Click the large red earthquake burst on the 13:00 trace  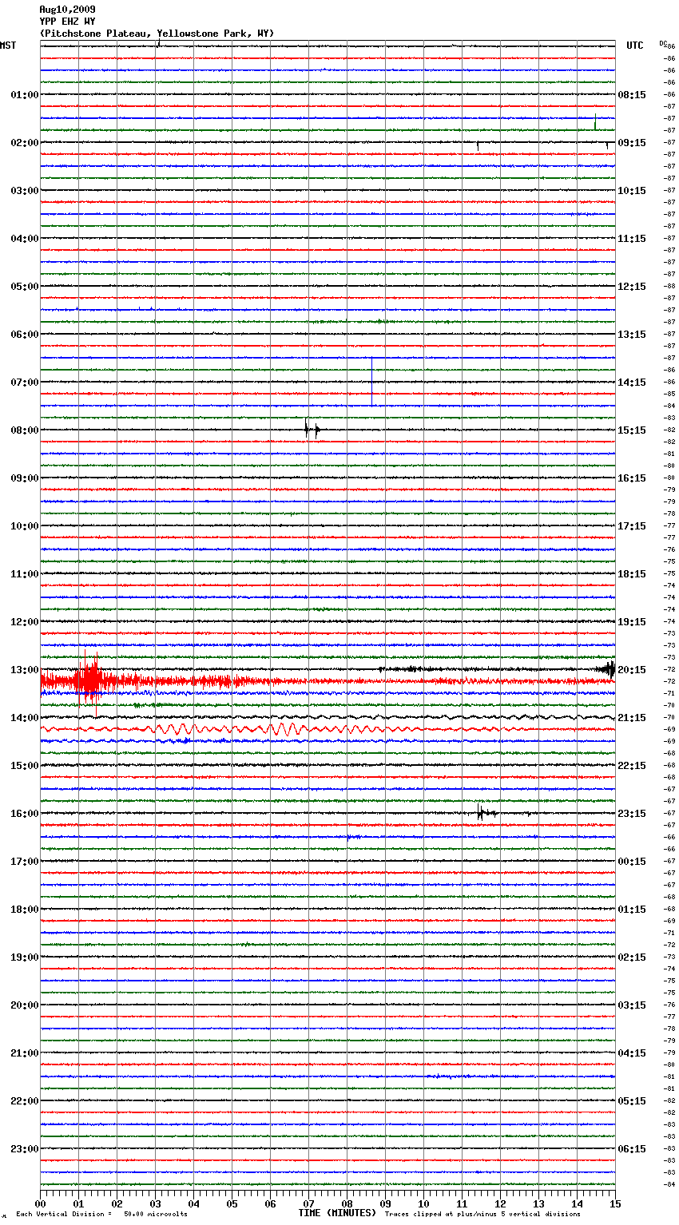89,681
